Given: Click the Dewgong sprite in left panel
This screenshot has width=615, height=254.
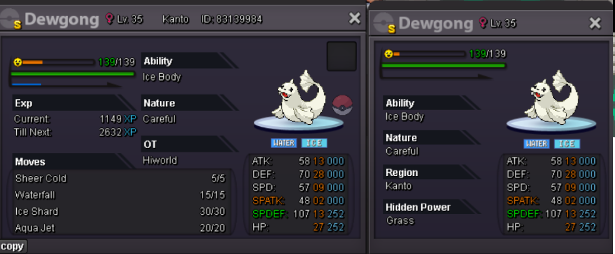Looking at the screenshot, I should tap(300, 97).
